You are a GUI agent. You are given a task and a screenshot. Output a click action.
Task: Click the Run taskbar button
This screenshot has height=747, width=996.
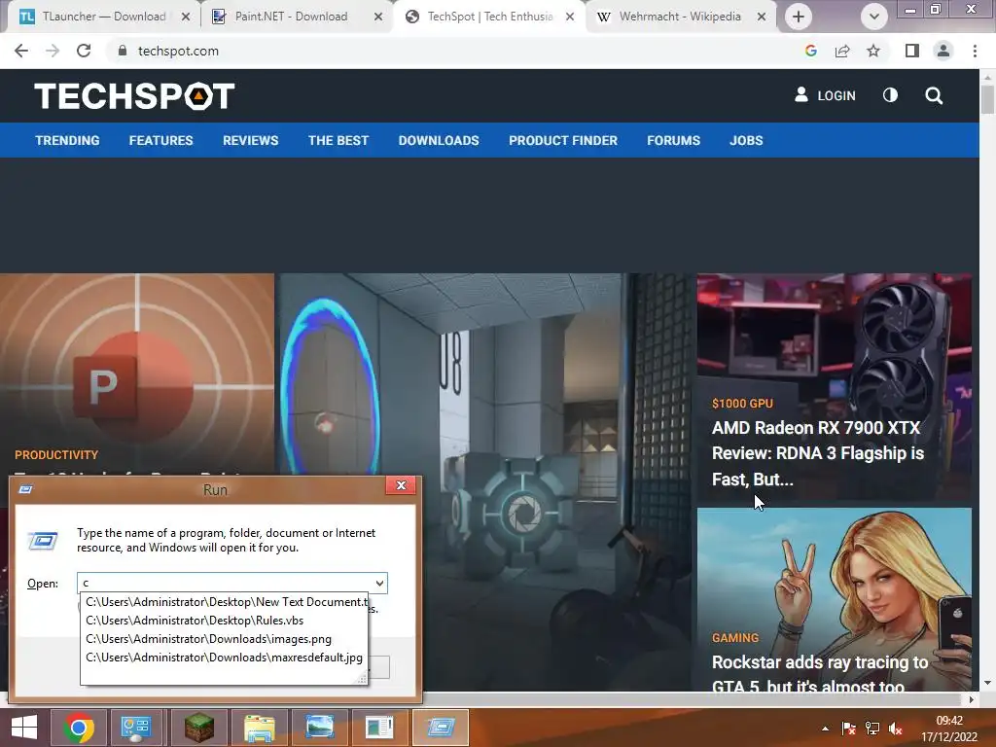pos(441,728)
